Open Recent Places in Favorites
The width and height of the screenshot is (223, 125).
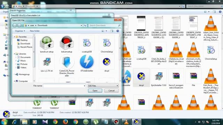click(24, 47)
